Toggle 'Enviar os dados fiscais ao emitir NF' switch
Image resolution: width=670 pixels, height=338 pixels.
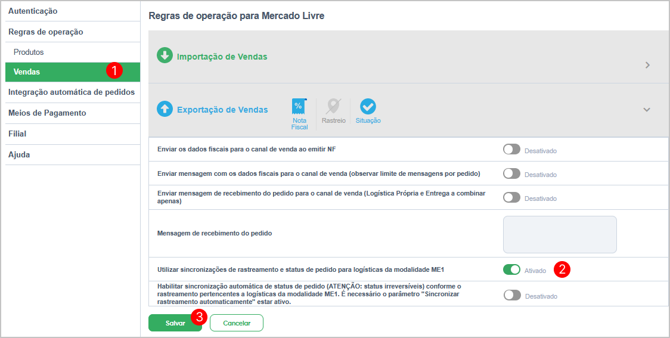[511, 150]
